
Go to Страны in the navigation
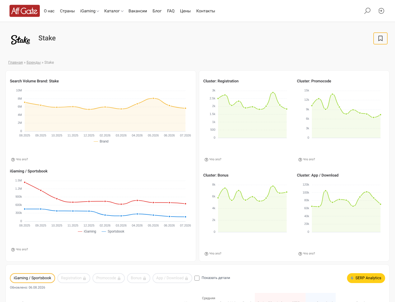pos(67,11)
